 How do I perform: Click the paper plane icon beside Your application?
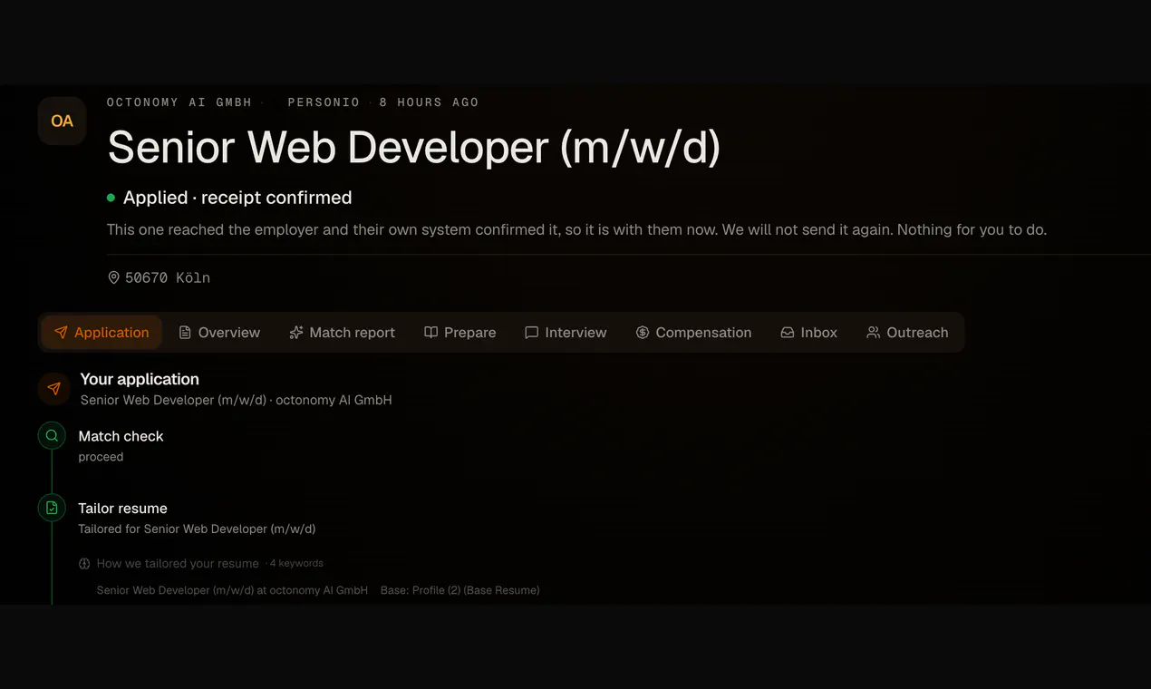pyautogui.click(x=53, y=389)
